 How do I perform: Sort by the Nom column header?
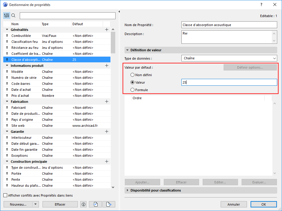point(26,24)
